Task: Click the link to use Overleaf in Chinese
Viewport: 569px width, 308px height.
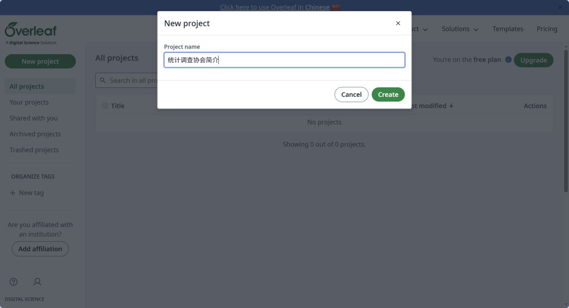Action: 274,7
